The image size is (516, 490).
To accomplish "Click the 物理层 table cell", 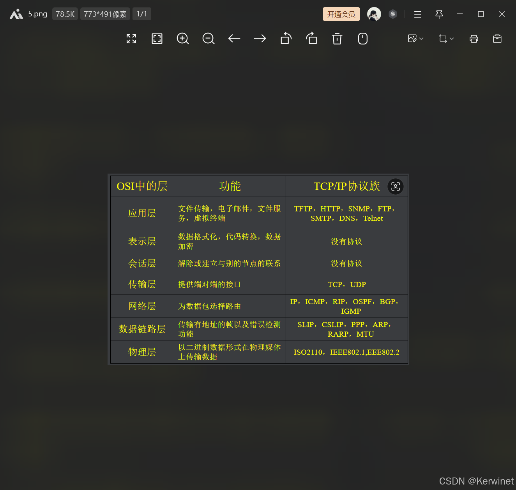I will (142, 352).
